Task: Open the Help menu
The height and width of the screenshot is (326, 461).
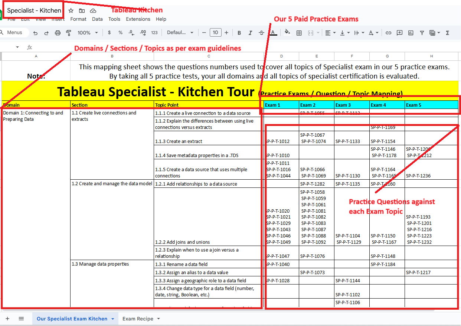Action: 161,19
